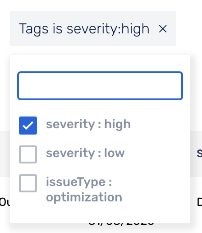
Task: Check the 'severity : low' checkbox
Action: pyautogui.click(x=28, y=154)
